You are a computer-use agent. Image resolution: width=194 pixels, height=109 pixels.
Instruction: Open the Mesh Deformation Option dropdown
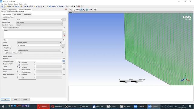pyautogui.click(x=61, y=77)
